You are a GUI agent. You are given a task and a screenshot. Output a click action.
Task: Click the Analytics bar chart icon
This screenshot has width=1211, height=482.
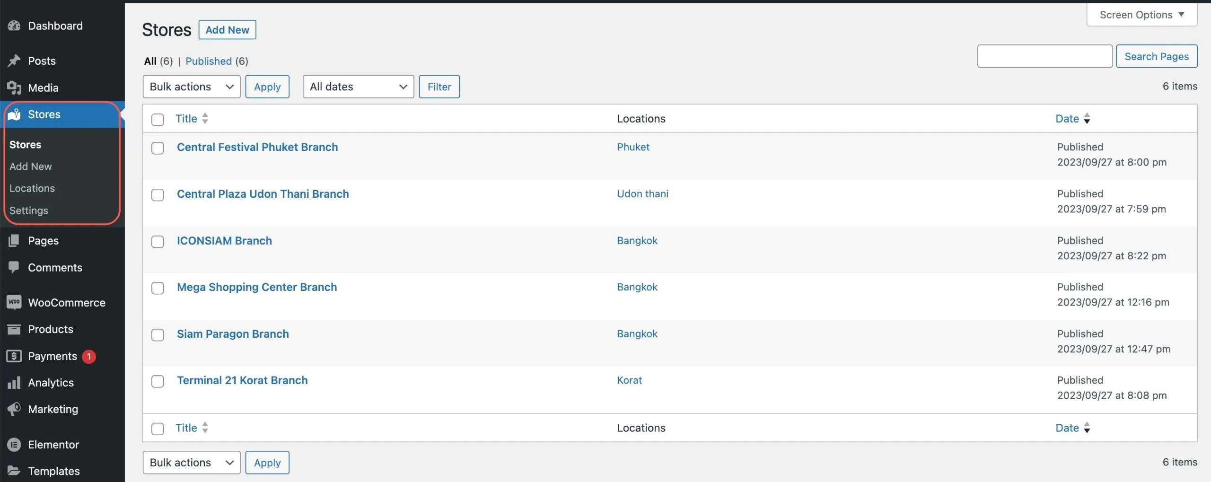pos(14,383)
